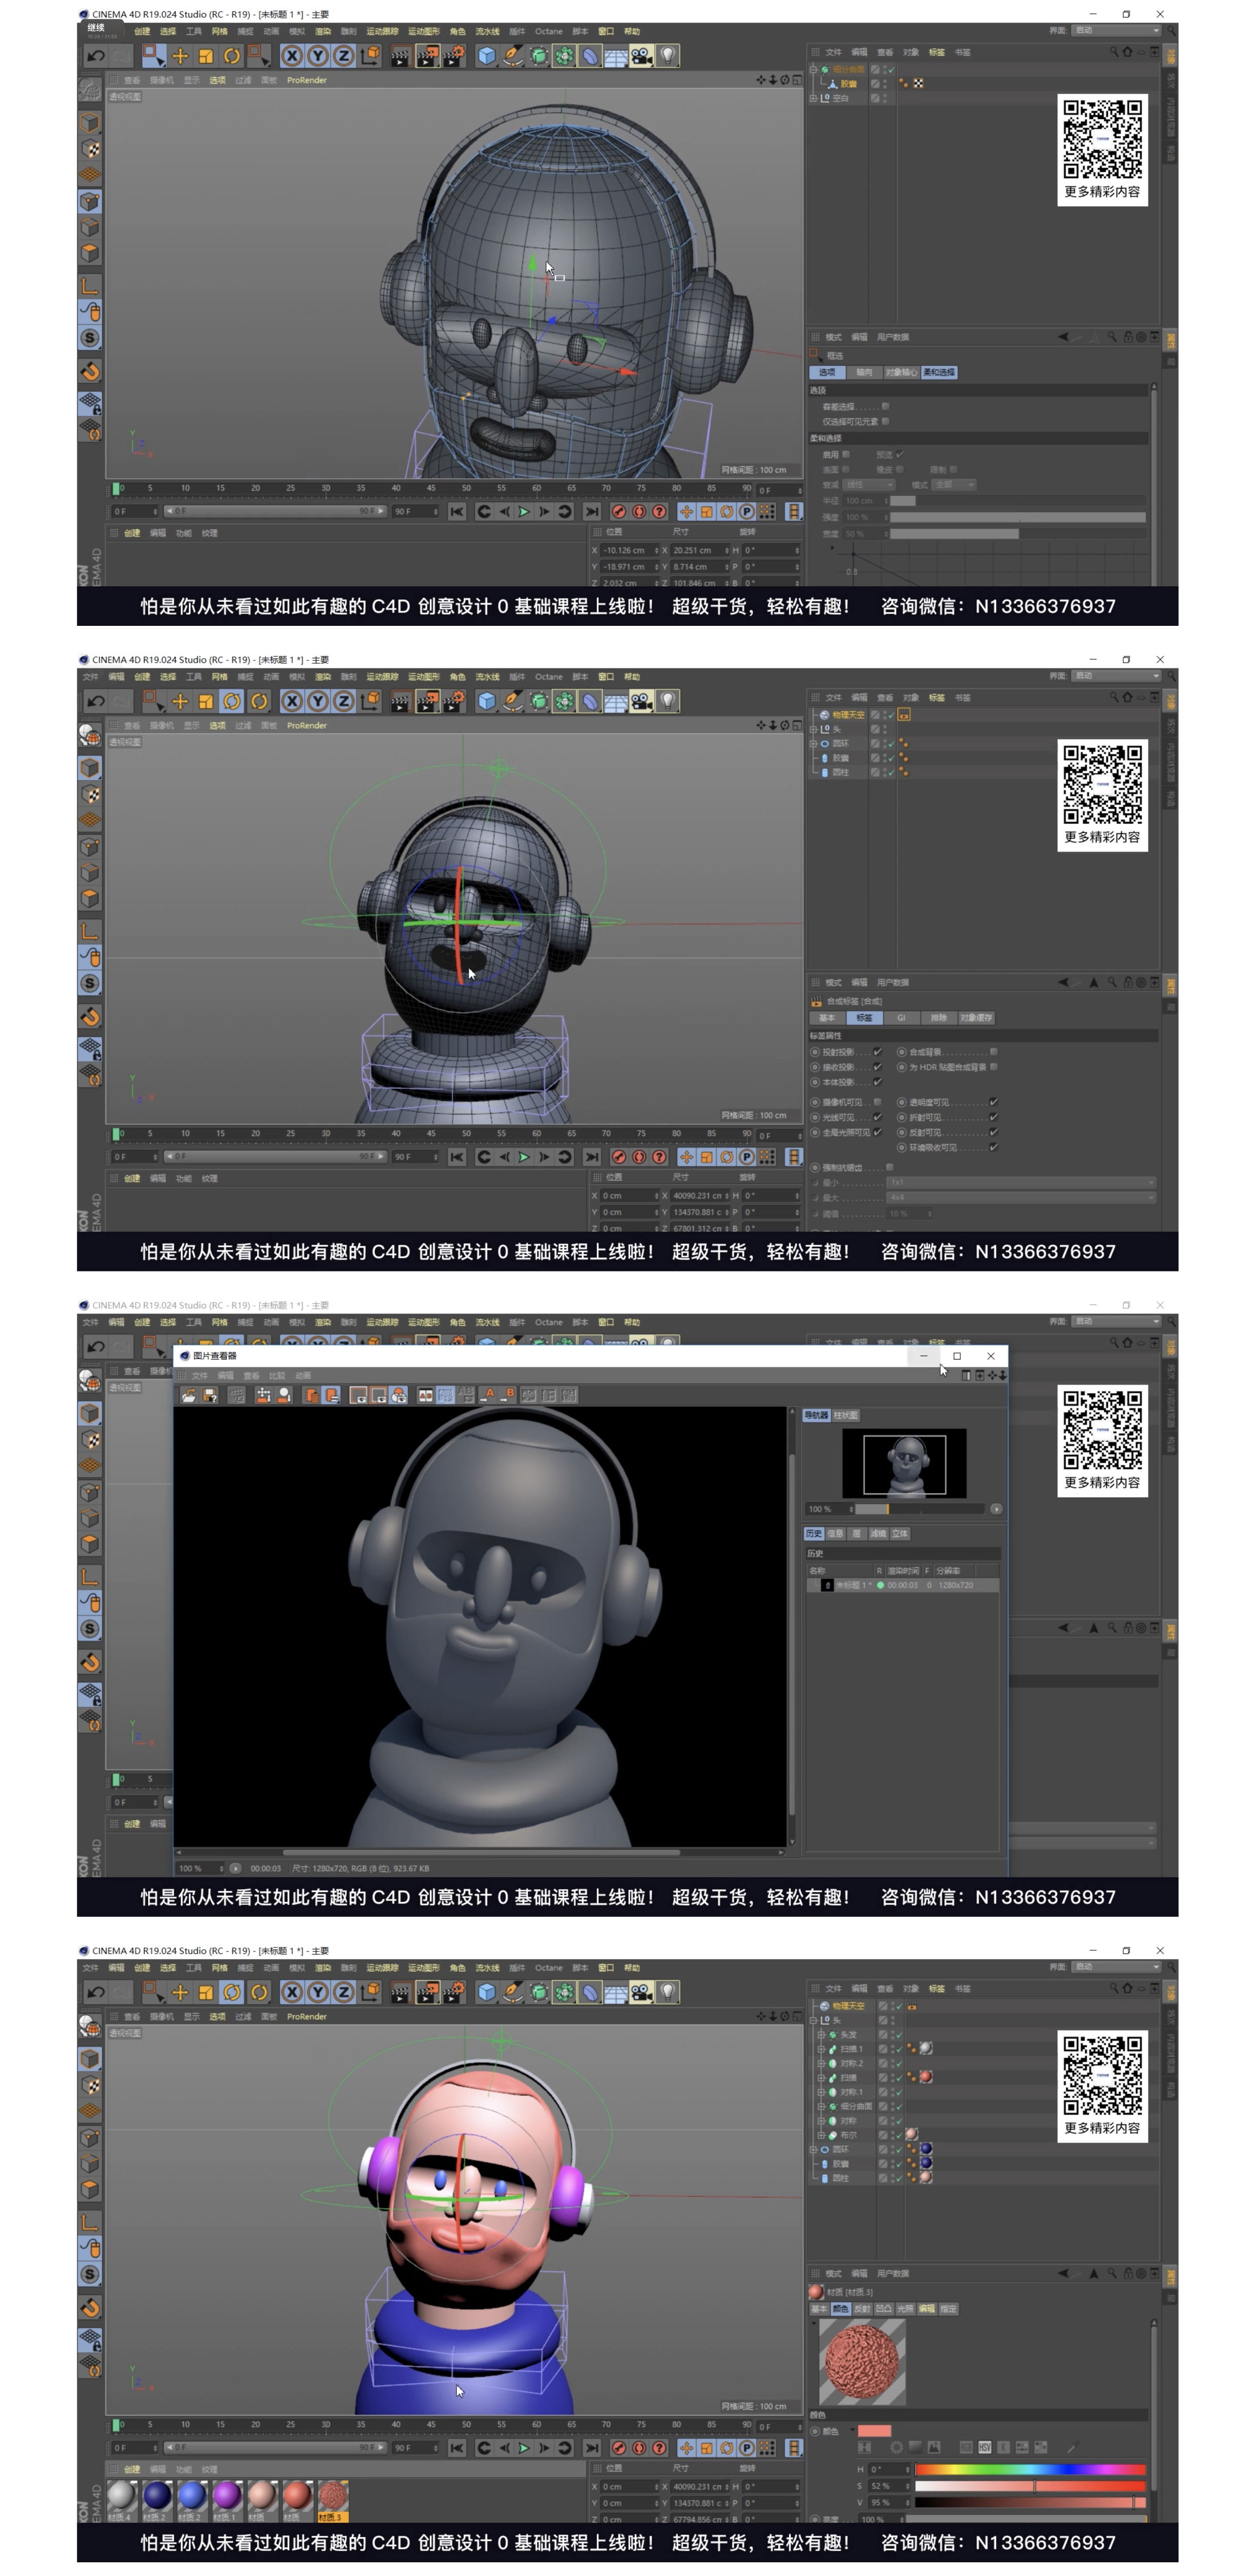Image resolution: width=1259 pixels, height=2576 pixels.
Task: Check the 仅选择可见元素 option
Action: (x=886, y=421)
